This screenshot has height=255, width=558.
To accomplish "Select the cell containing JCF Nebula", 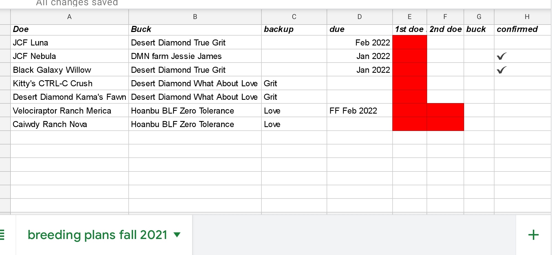I will tap(69, 56).
